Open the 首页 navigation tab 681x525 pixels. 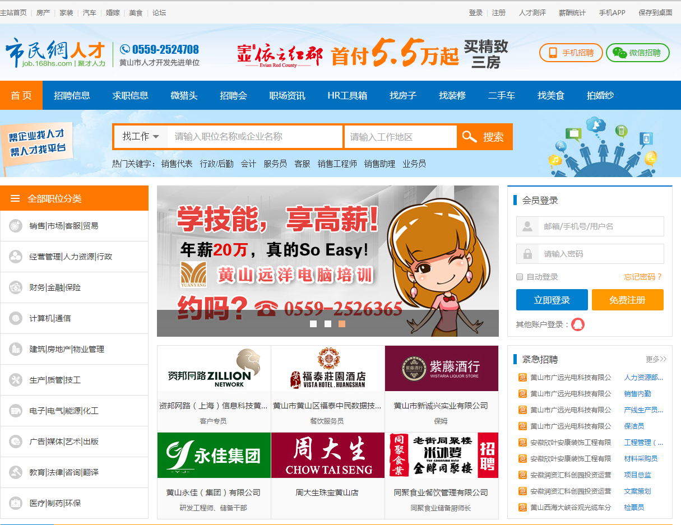click(21, 95)
